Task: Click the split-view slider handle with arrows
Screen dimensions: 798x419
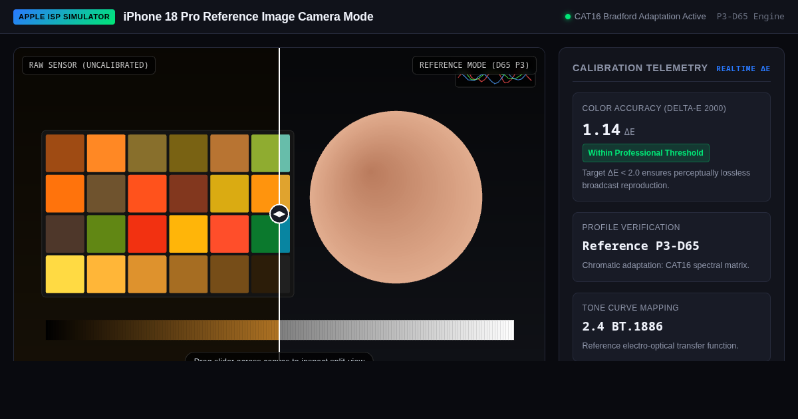Action: pos(279,214)
